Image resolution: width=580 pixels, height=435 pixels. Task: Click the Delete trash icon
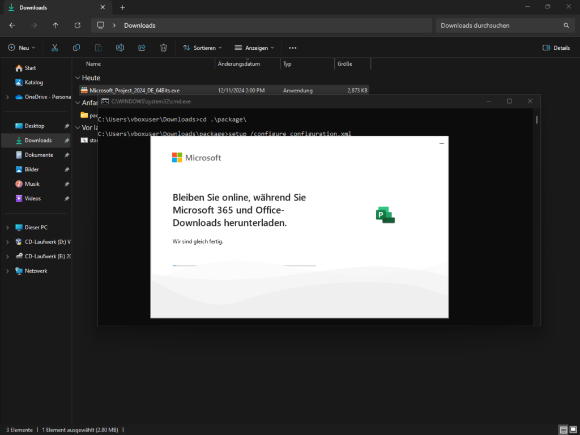point(163,48)
